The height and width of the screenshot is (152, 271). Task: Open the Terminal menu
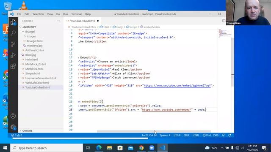76,14
